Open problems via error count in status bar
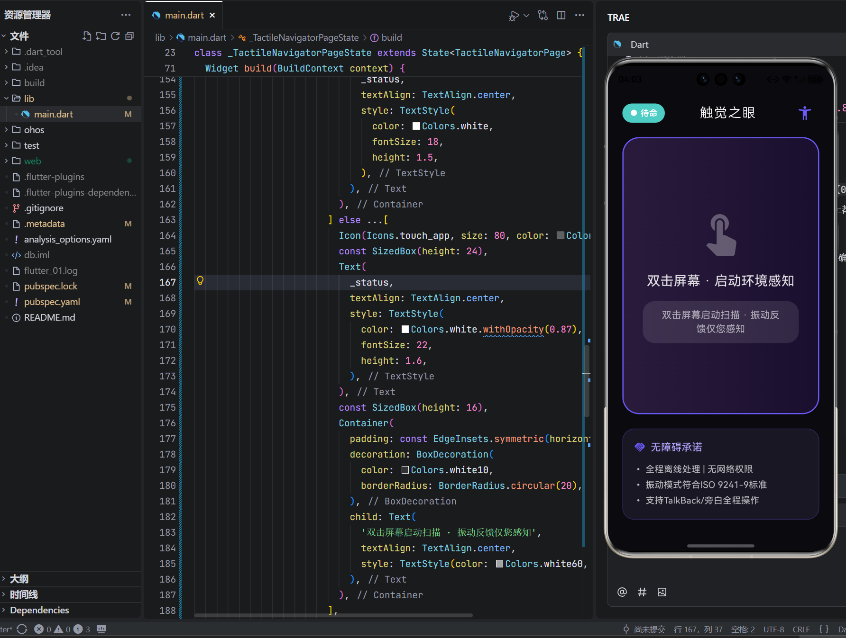This screenshot has width=846, height=638. [43, 629]
